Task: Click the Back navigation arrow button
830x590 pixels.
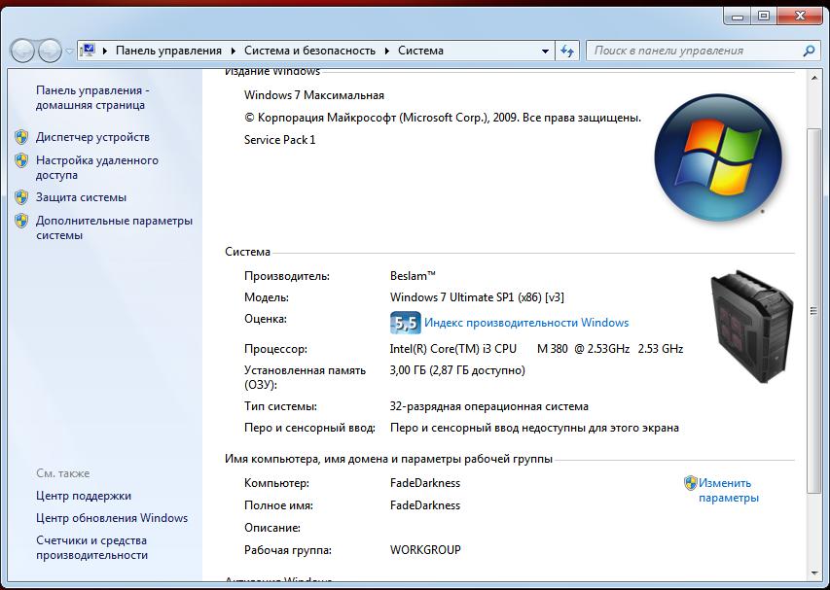Action: coord(22,52)
